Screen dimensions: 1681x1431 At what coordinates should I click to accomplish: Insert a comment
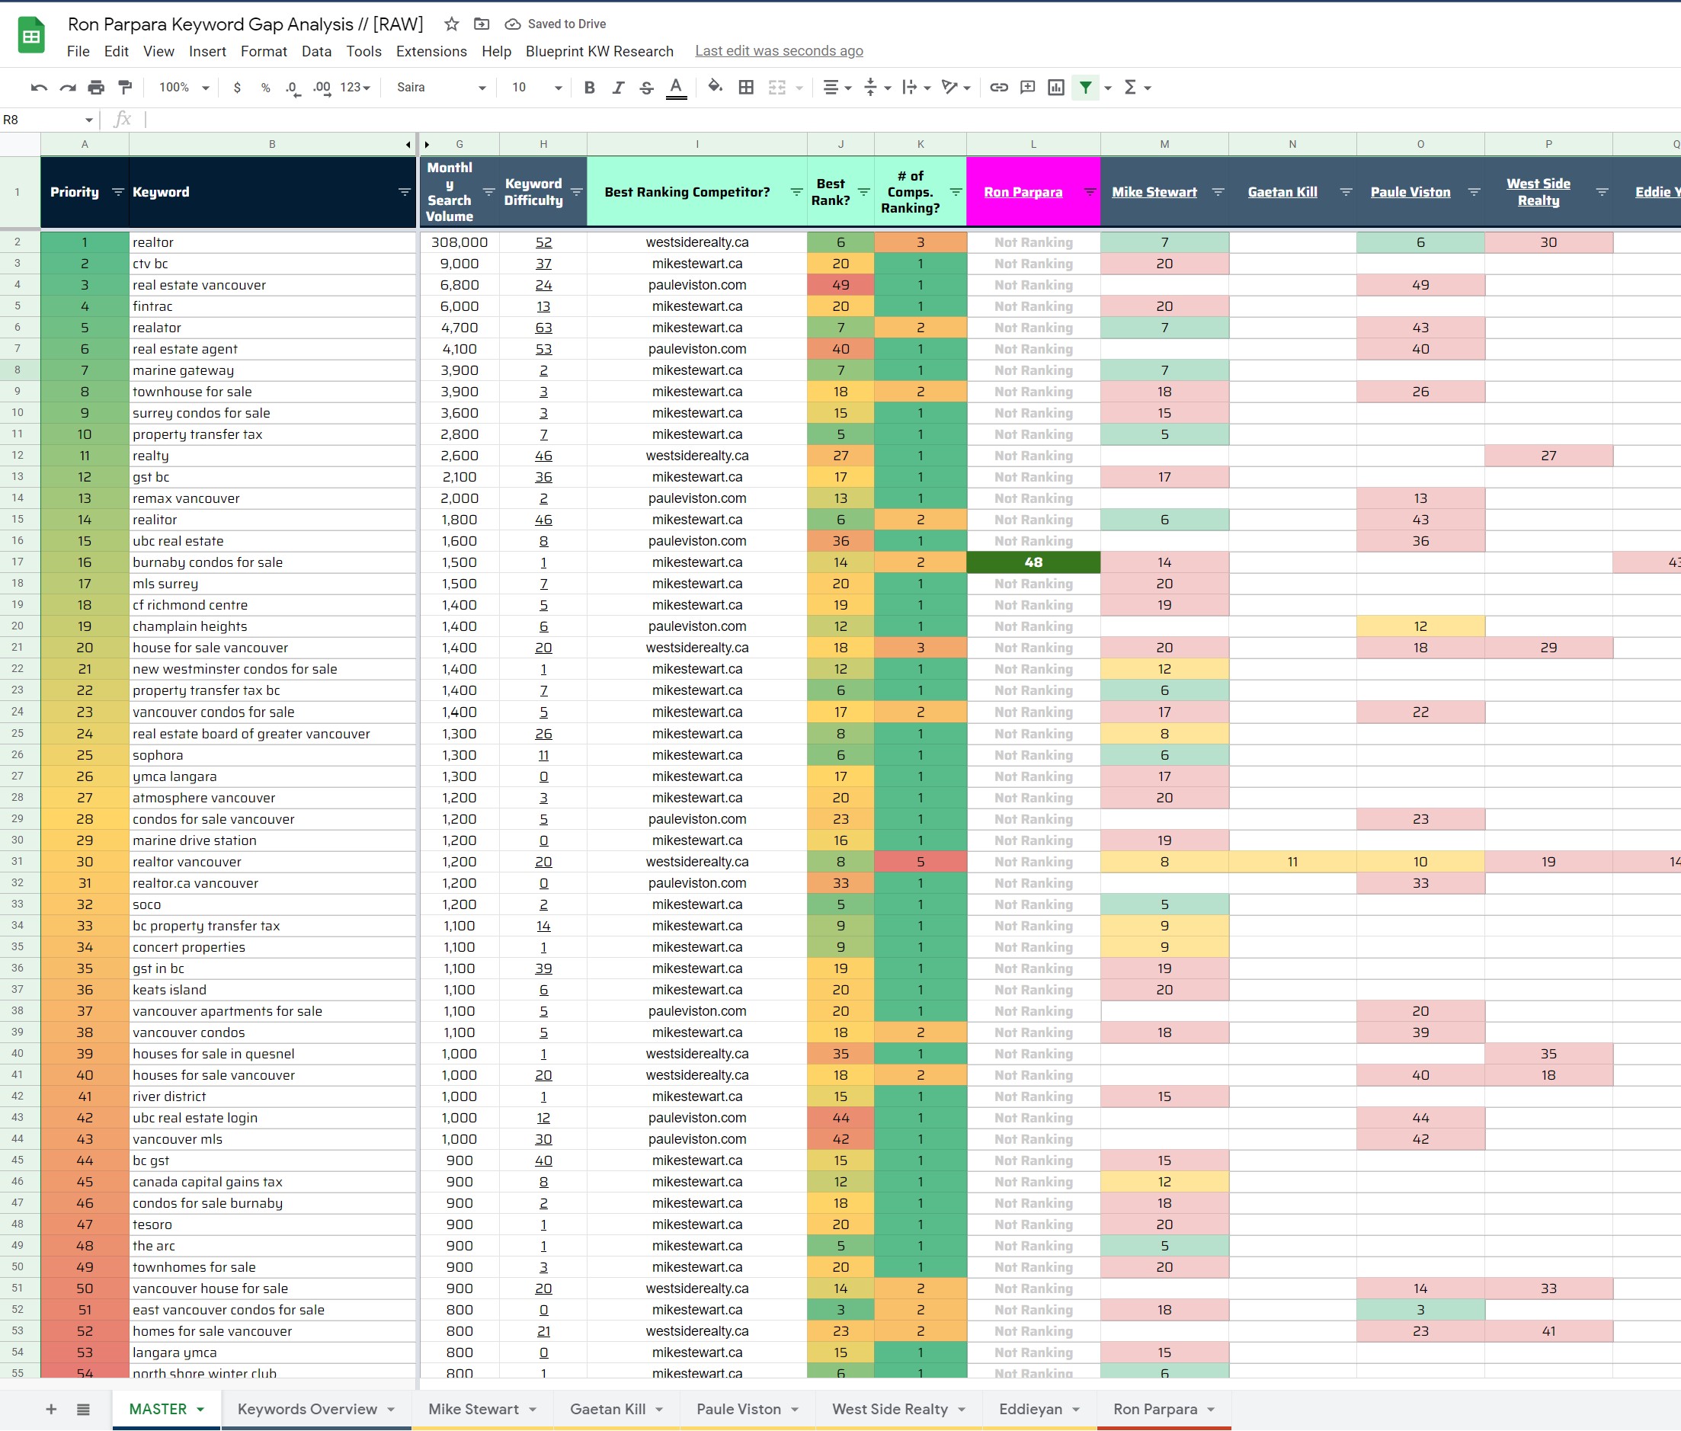[1027, 88]
